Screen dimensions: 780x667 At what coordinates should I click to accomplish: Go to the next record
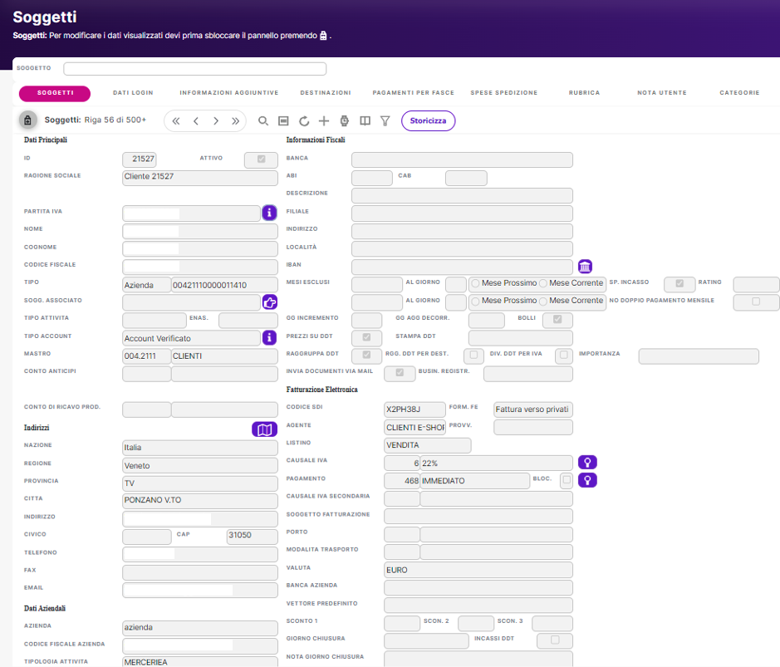215,121
